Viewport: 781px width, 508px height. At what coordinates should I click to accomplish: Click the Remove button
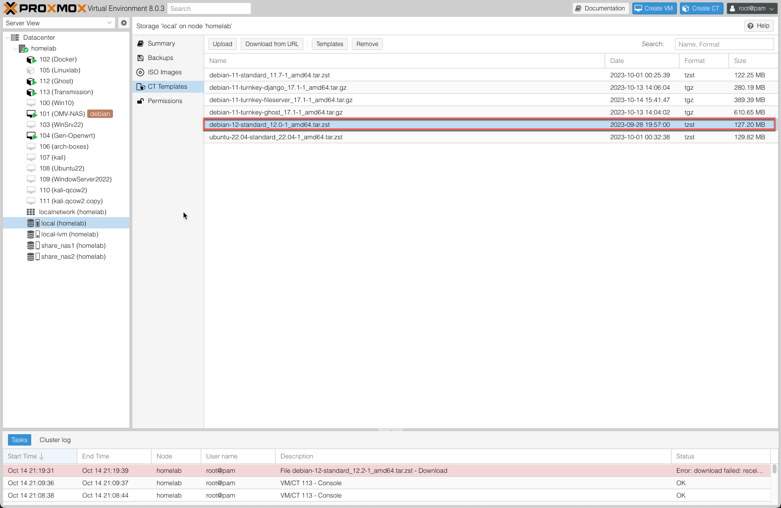[x=367, y=44]
